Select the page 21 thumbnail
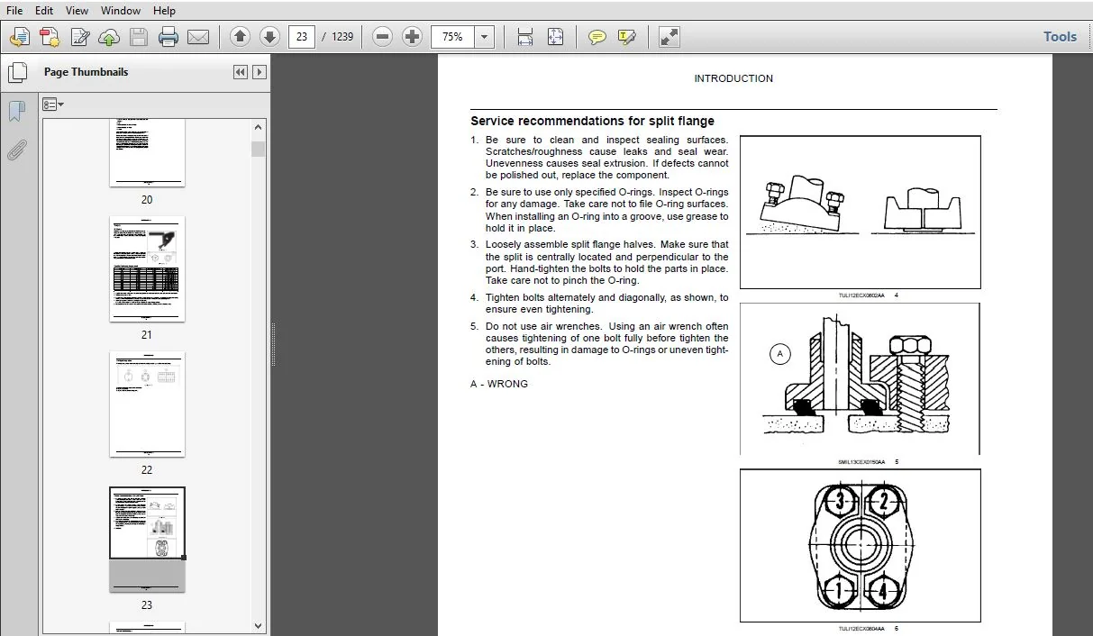Viewport: 1093px width, 636px height. tap(147, 268)
